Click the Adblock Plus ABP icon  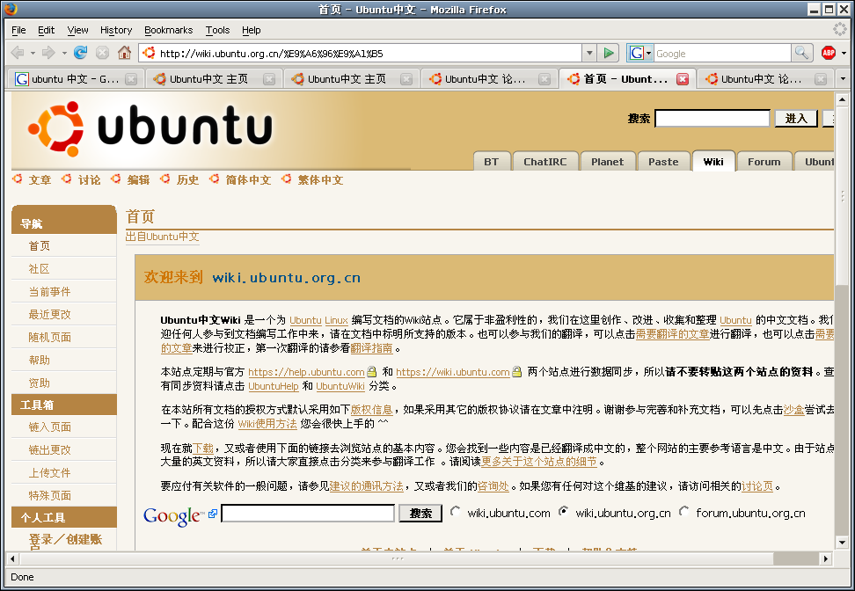coord(829,53)
